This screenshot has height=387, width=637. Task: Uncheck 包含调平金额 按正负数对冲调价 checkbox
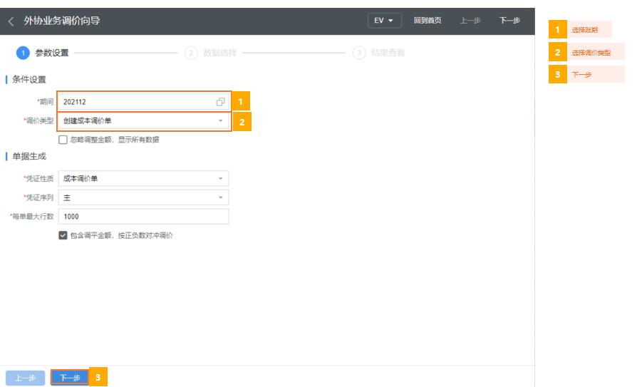coord(63,235)
